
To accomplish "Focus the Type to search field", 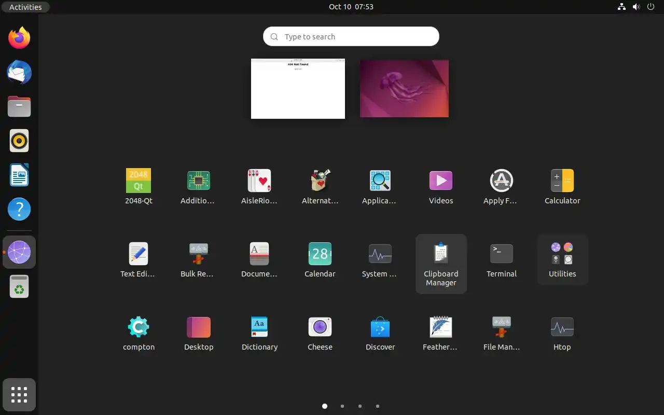I will pos(351,36).
